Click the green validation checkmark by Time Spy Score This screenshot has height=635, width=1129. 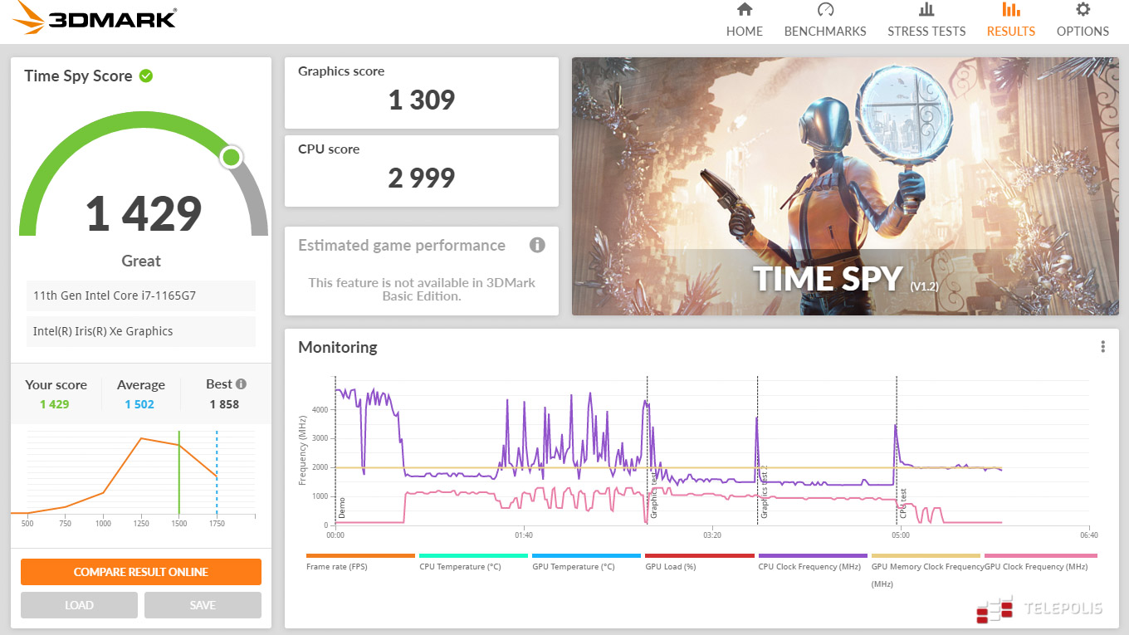(x=146, y=76)
